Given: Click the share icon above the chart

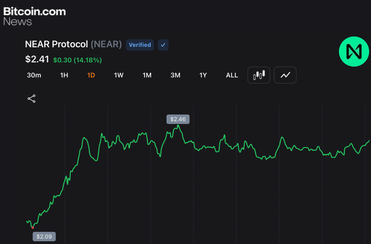Looking at the screenshot, I should (x=31, y=98).
